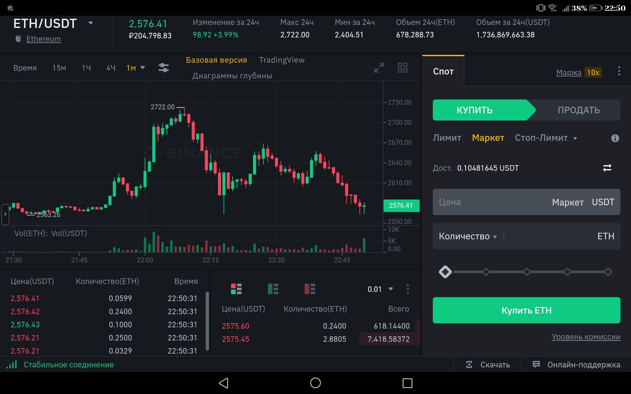Swap available balance transfer icon
The image size is (631, 394).
point(607,168)
